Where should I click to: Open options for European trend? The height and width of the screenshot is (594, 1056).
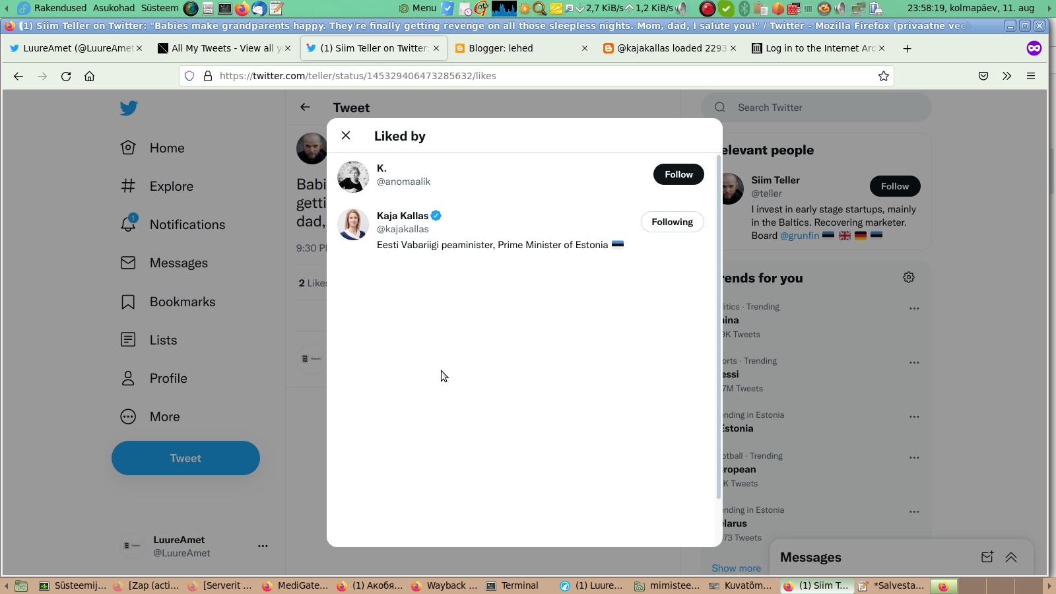(x=914, y=457)
